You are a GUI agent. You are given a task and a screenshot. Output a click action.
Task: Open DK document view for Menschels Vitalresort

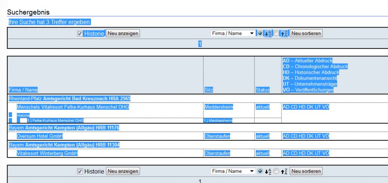click(x=310, y=107)
